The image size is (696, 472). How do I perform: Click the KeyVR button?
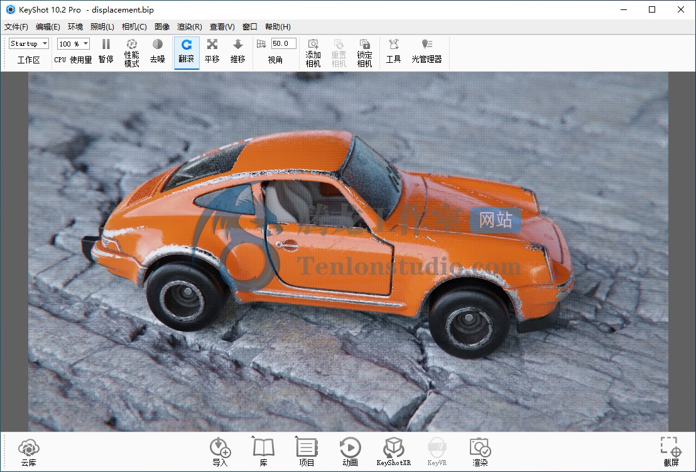pos(437,452)
